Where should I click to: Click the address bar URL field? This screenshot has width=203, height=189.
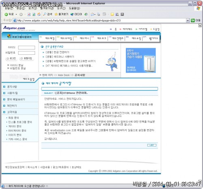click(x=99, y=20)
